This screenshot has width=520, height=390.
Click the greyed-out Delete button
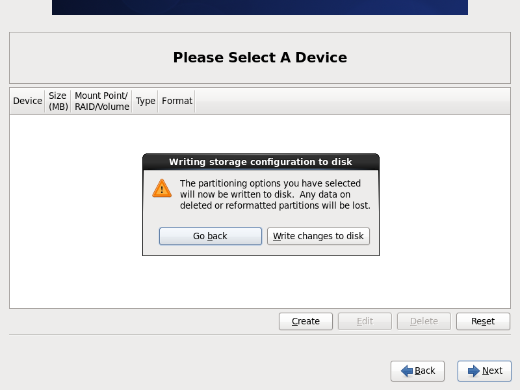click(424, 321)
